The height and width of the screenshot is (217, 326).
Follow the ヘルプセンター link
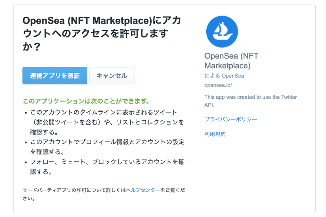point(143,190)
